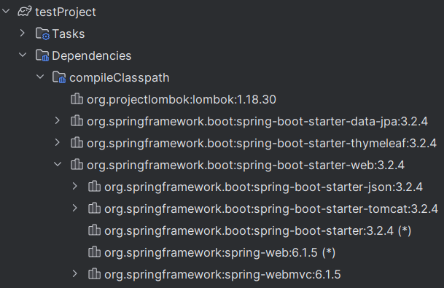This screenshot has width=444, height=288.
Task: Click the Gradle elephant icon beside testProject
Action: pos(24,12)
